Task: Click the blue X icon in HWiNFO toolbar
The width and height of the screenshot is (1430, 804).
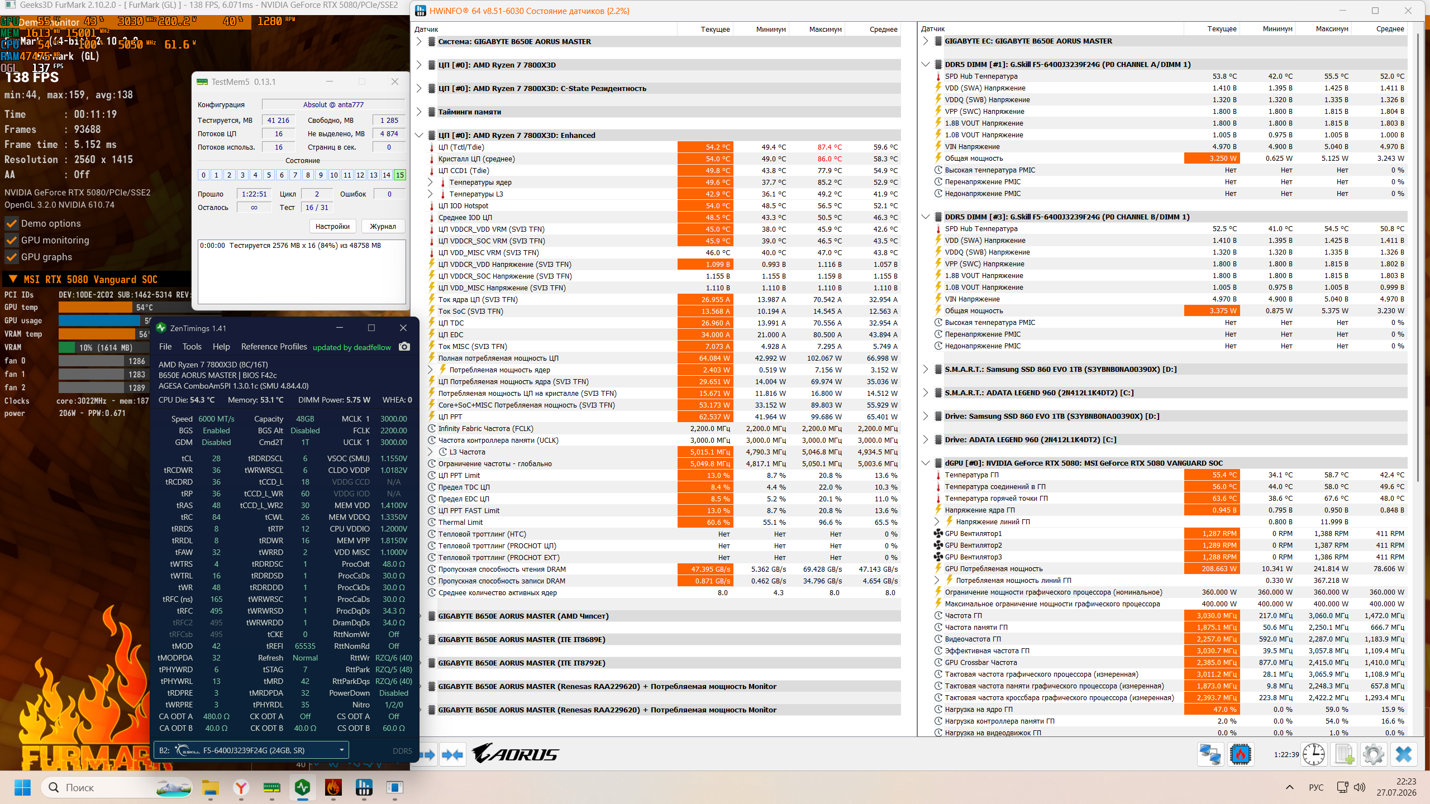Action: click(x=1404, y=754)
